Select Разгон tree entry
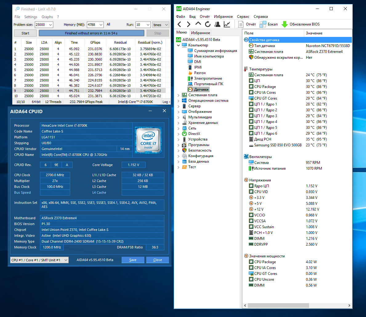 (x=197, y=73)
